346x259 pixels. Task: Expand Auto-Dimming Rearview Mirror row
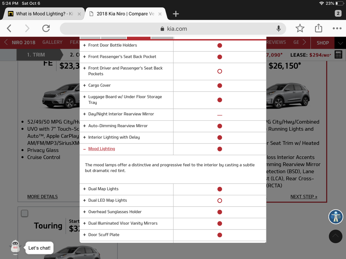coord(84,126)
